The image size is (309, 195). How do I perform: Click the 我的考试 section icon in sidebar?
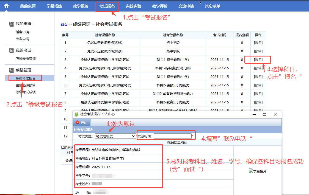pos(11,50)
